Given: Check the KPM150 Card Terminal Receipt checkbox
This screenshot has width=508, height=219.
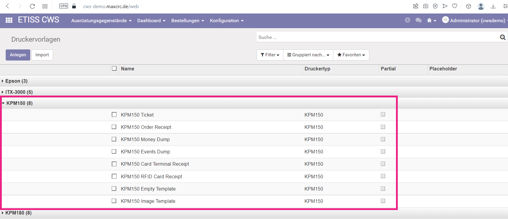Looking at the screenshot, I should pos(114,164).
